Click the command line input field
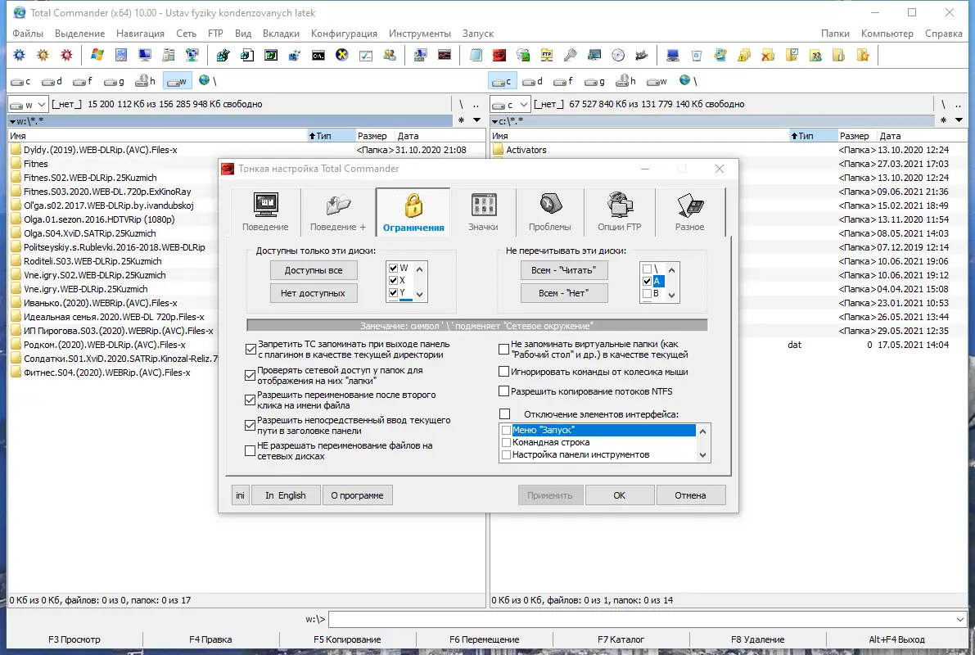This screenshot has width=975, height=655. tap(640, 620)
